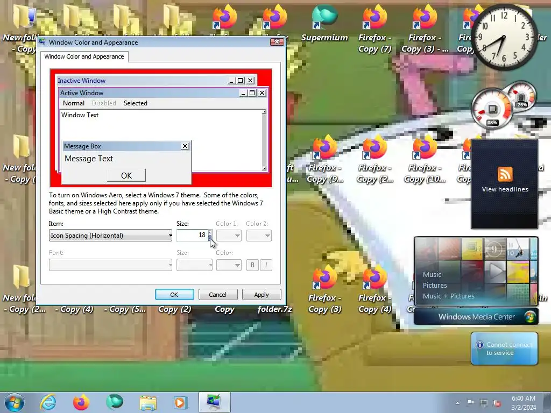Click the Action Center flag tray icon
551x413 pixels.
pyautogui.click(x=470, y=402)
